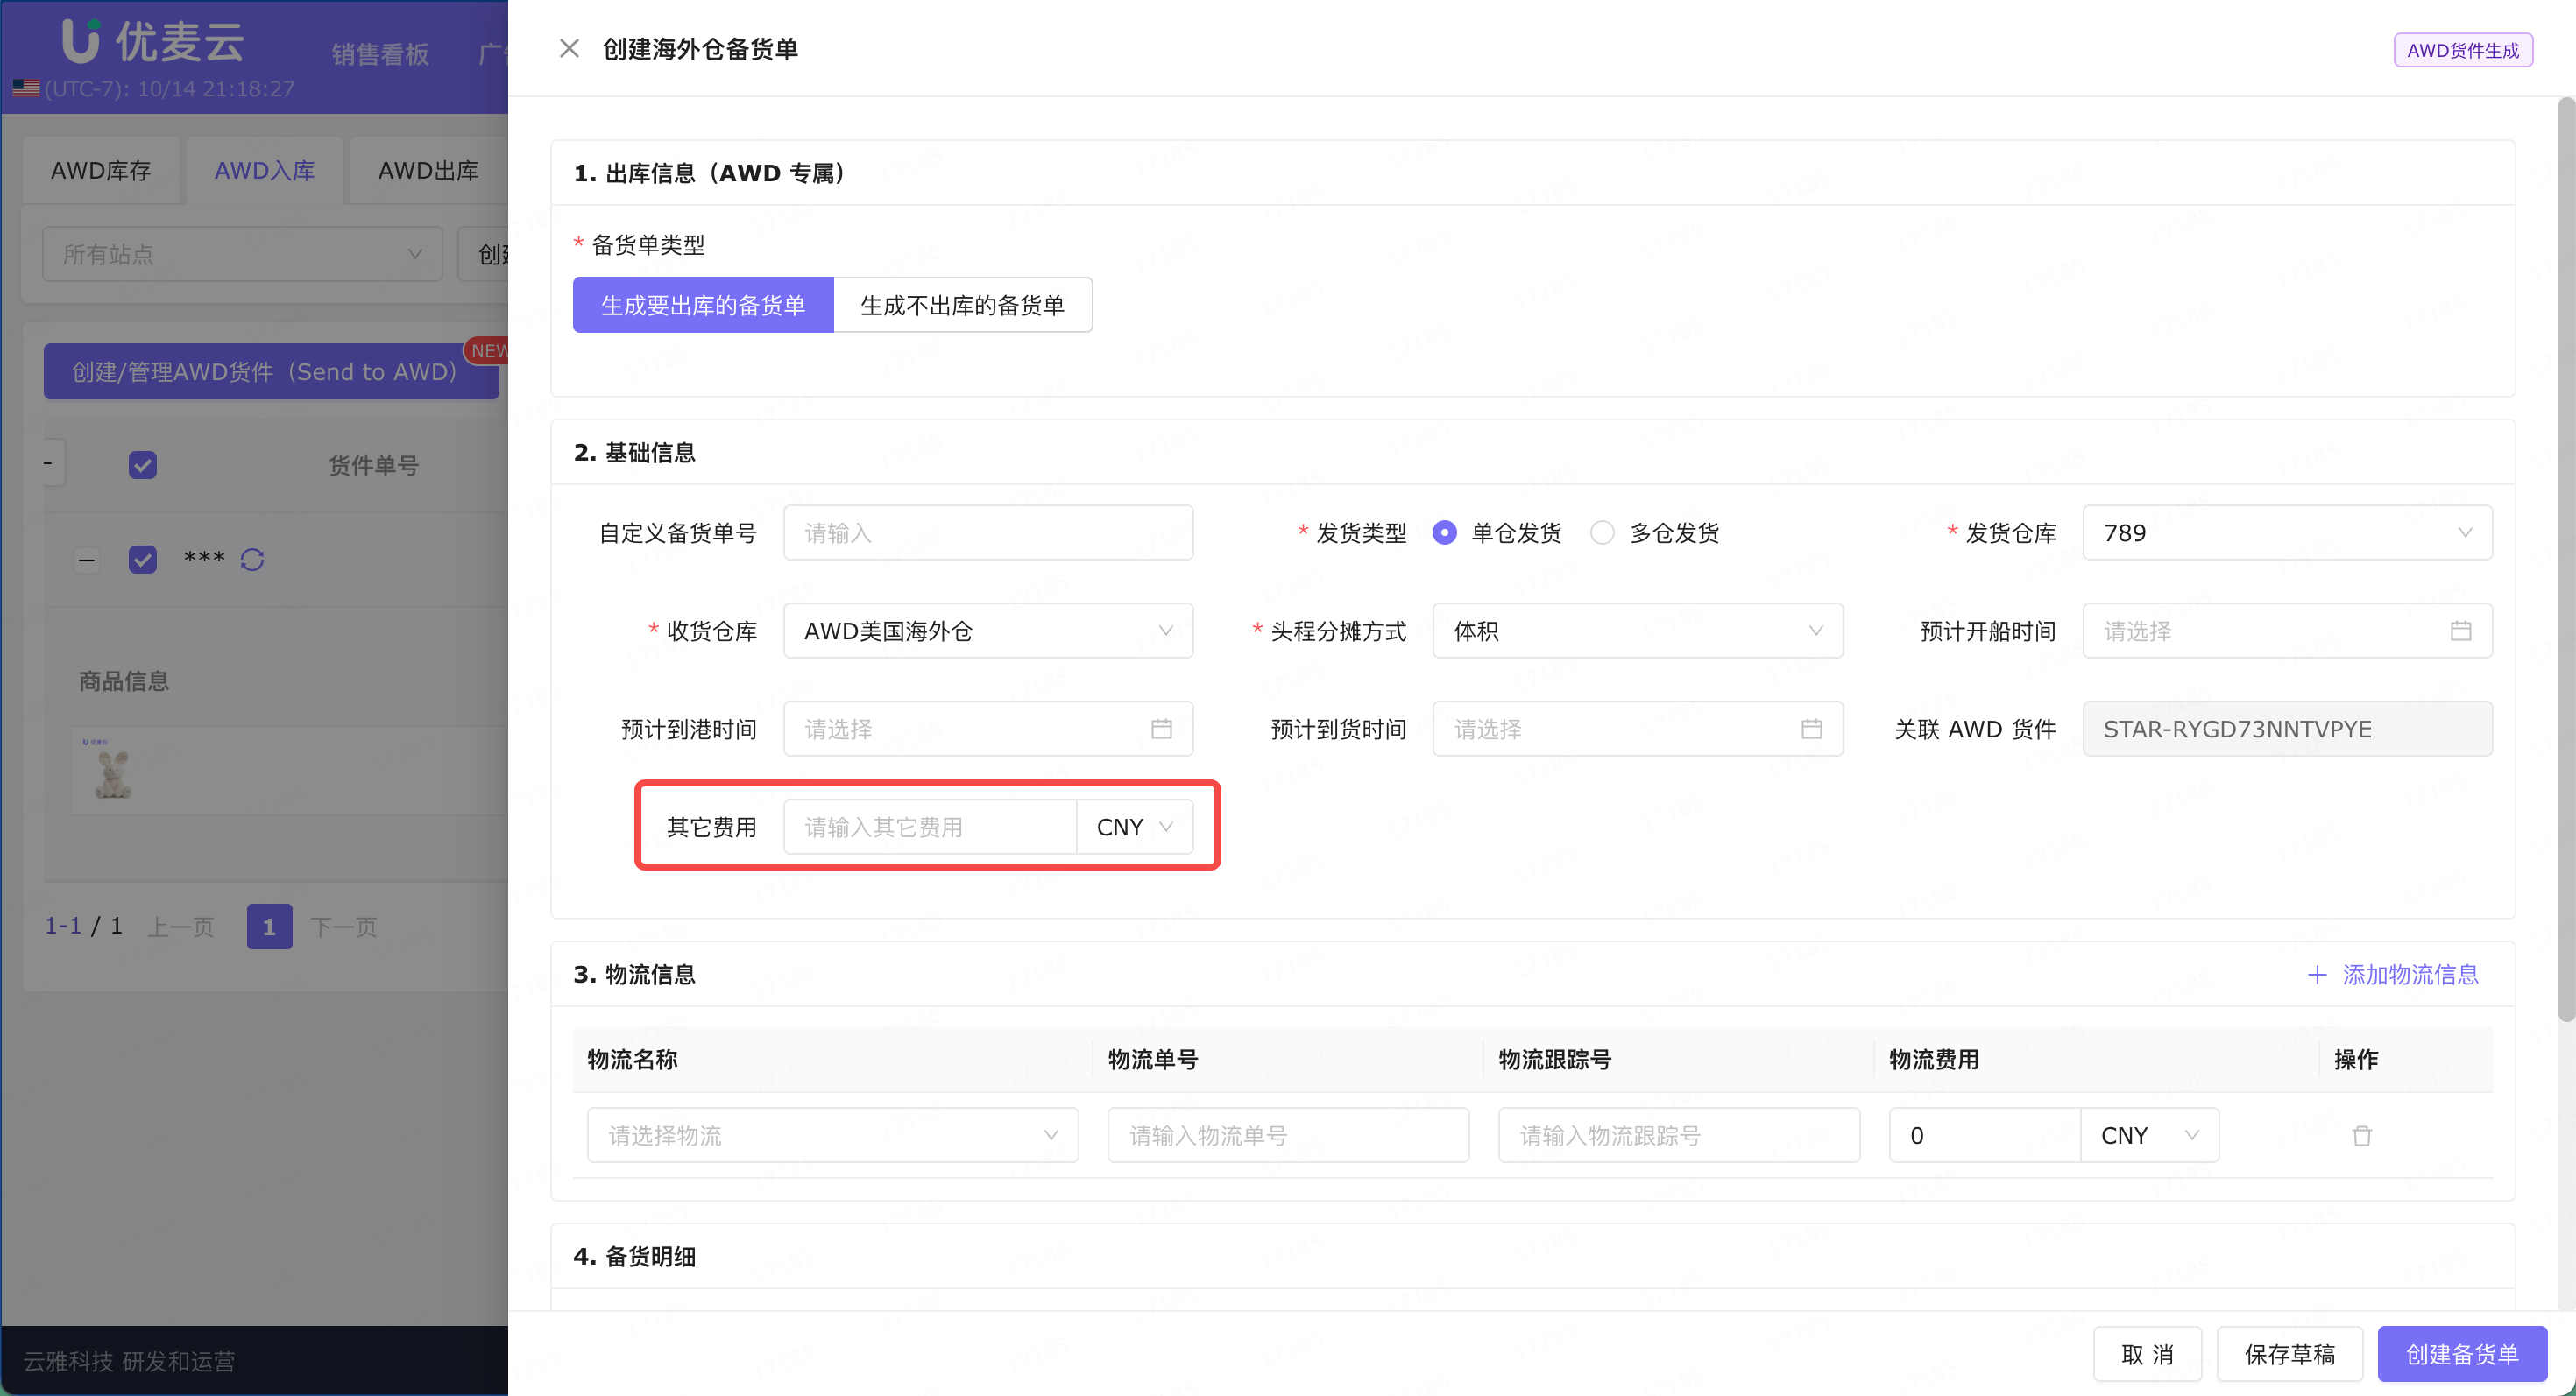Switch to AWD入库 tab
Image resolution: width=2576 pixels, height=1396 pixels.
click(264, 171)
